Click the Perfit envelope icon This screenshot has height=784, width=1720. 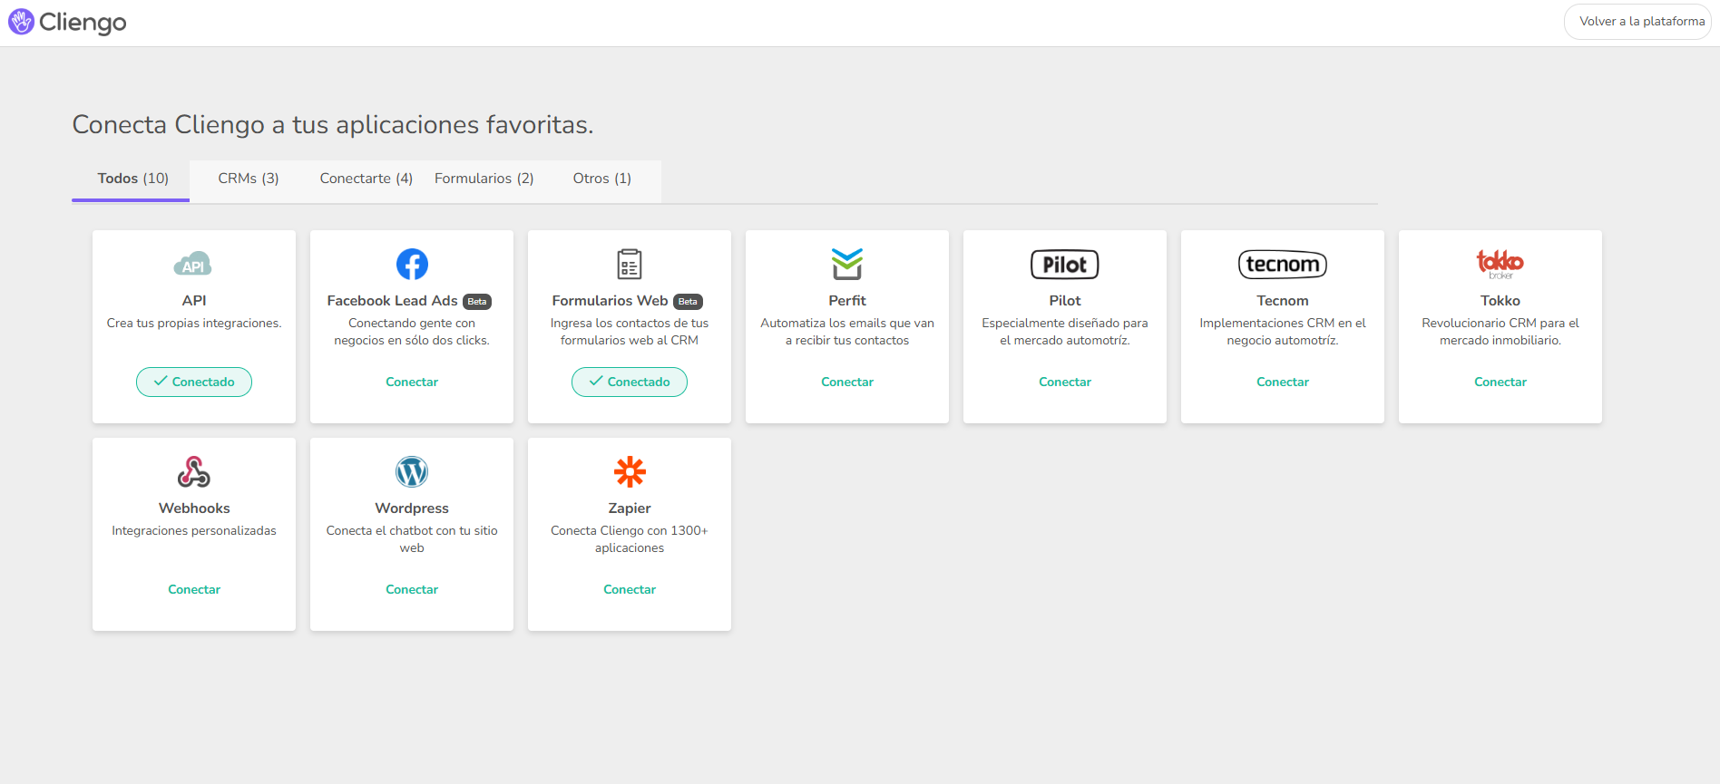click(x=847, y=264)
